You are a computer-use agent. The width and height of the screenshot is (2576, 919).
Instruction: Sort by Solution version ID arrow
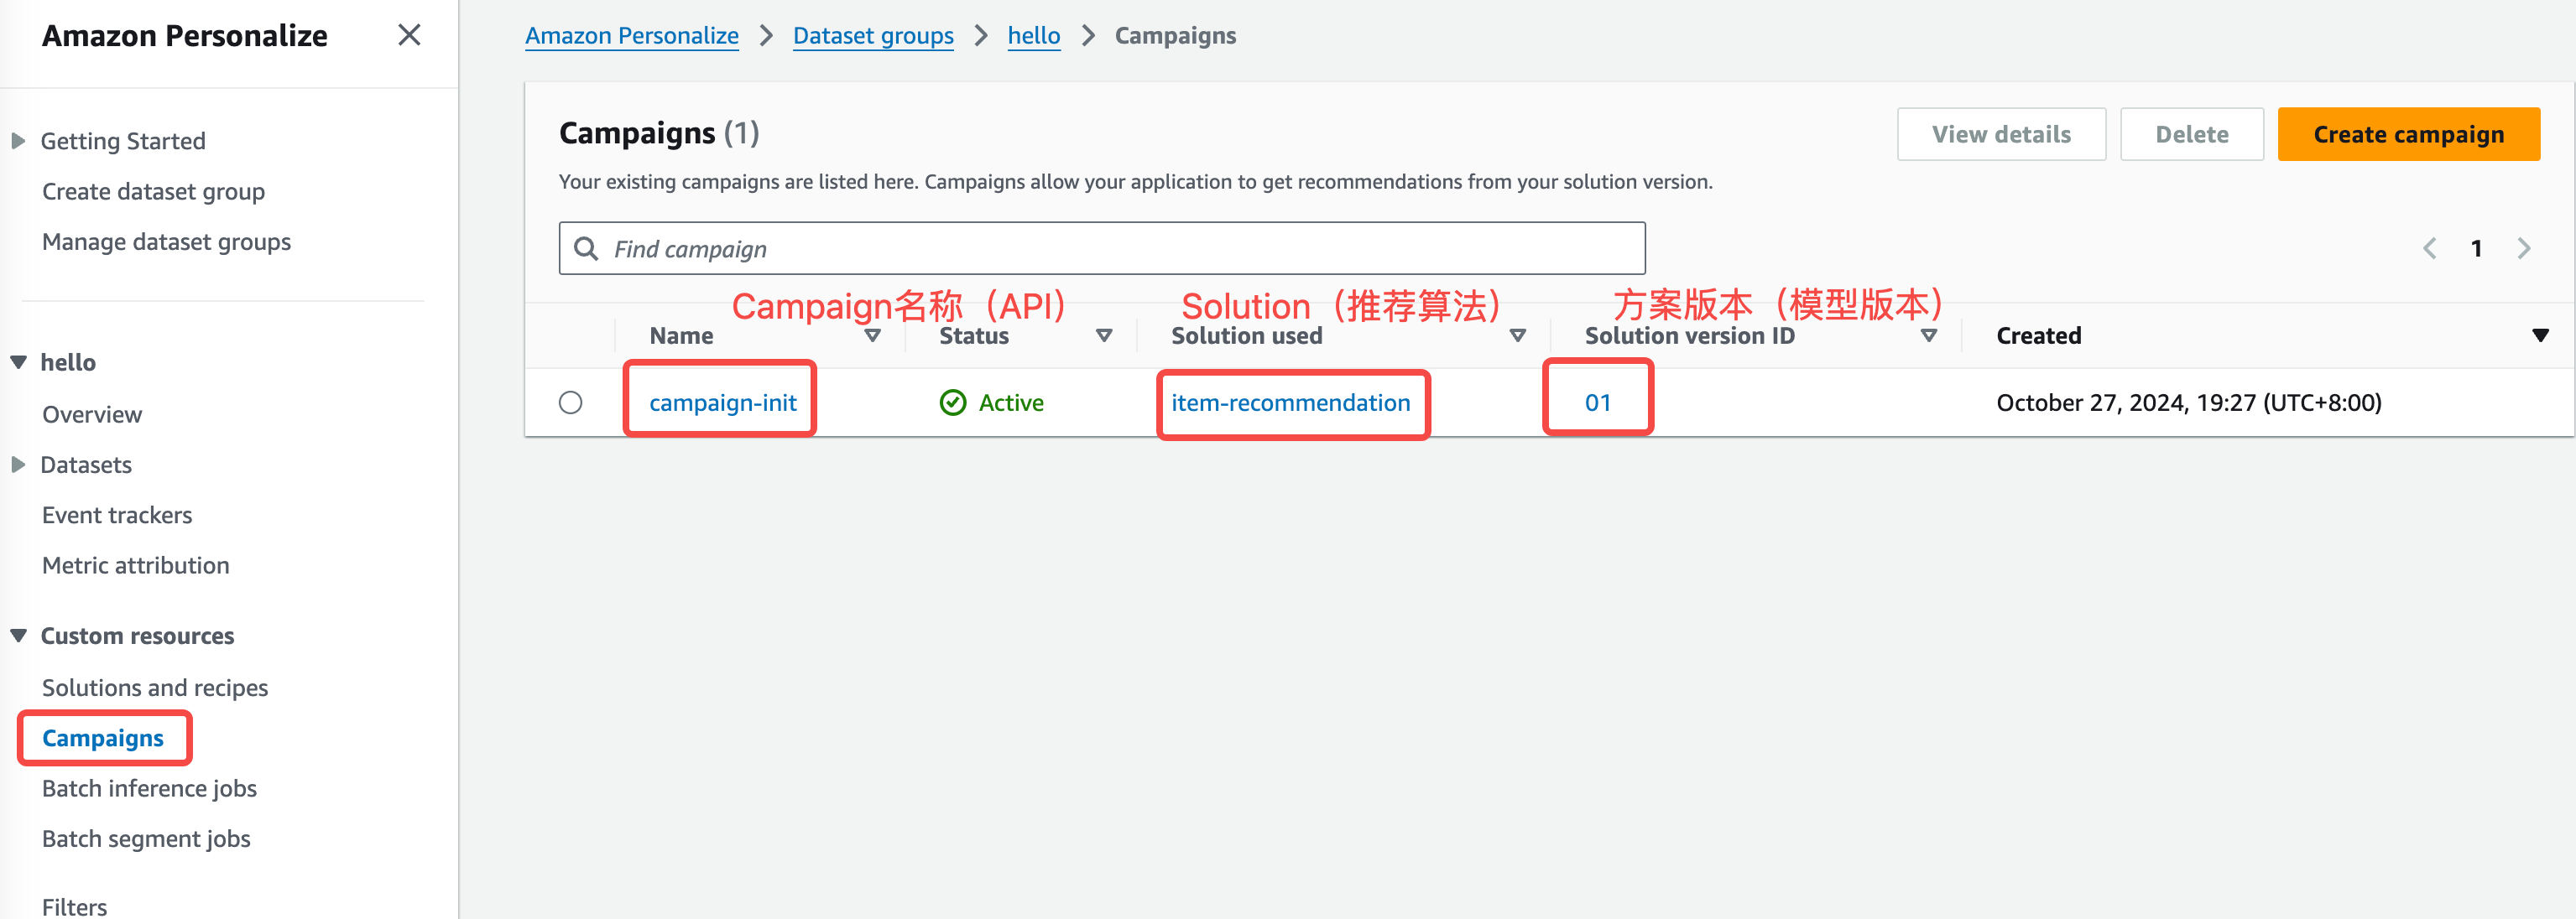tap(1929, 335)
